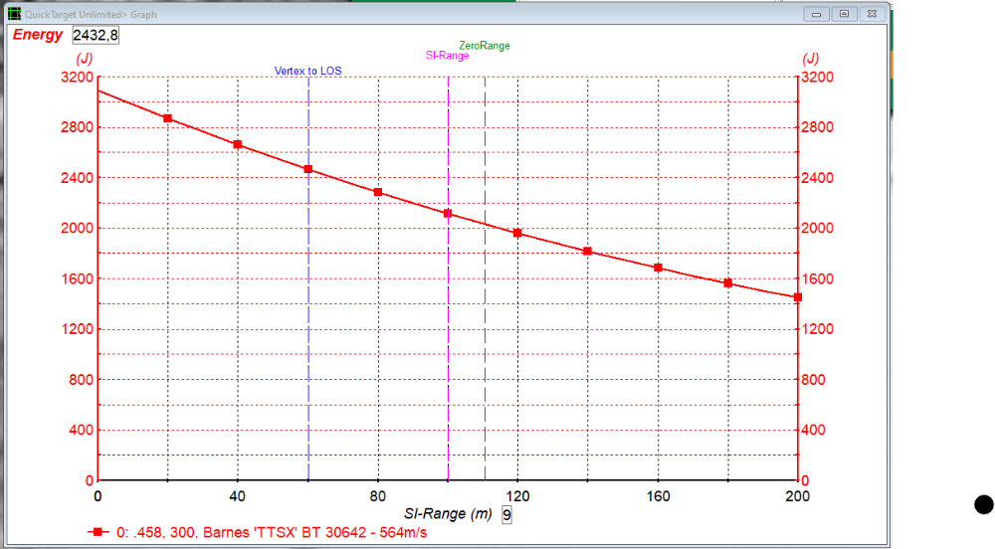Click the red Energy heading label
The width and height of the screenshot is (995, 549).
coord(38,35)
